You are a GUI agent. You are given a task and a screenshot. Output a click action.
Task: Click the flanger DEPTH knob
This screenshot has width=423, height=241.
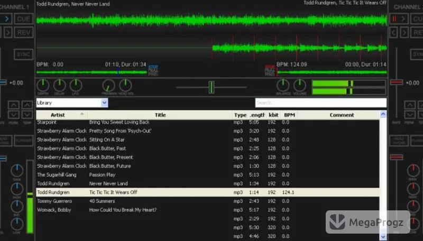(x=43, y=86)
